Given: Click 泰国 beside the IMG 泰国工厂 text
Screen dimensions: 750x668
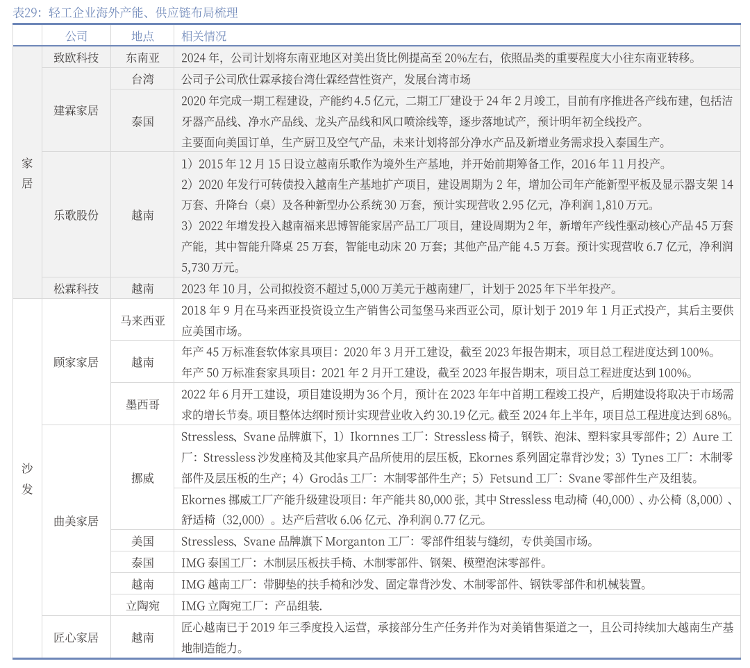Looking at the screenshot, I should click(142, 563).
